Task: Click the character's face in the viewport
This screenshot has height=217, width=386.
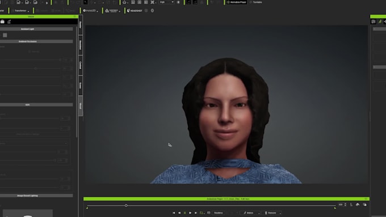Action: coord(225,112)
